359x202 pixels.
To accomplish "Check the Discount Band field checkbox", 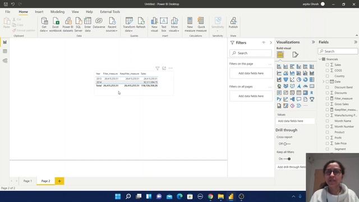I will [327, 88].
